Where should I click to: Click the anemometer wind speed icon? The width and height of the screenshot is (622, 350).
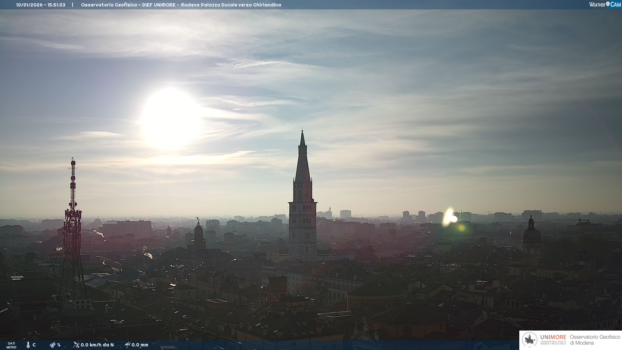click(76, 345)
